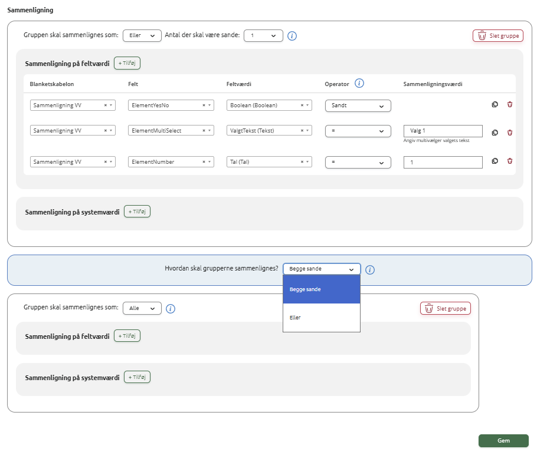The image size is (537, 452).
Task: Expand the Tal (Tal) dropdown arrow
Action: click(307, 161)
